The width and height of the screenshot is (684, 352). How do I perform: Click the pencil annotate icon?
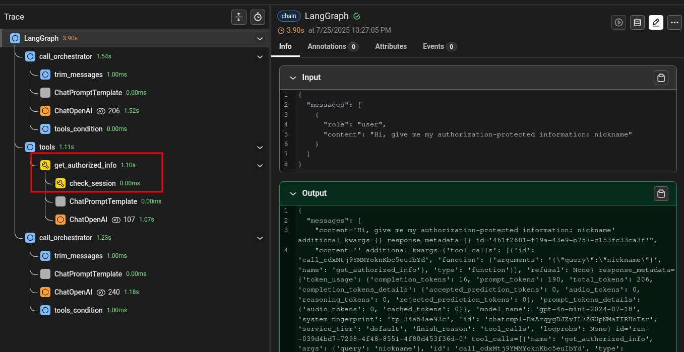[656, 22]
